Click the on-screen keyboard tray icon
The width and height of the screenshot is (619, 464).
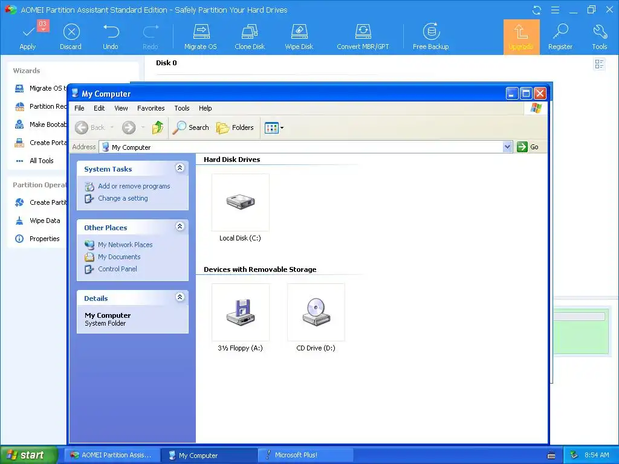551,456
